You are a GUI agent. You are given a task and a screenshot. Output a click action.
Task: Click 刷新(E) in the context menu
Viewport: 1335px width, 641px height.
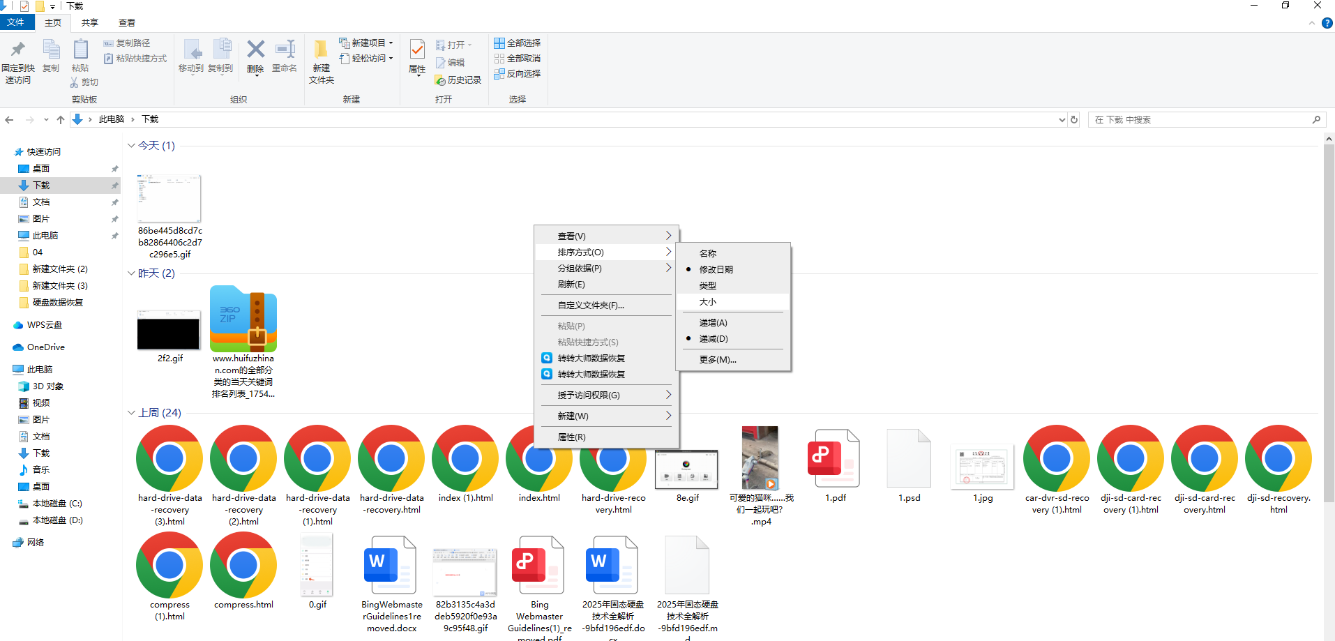coord(606,284)
